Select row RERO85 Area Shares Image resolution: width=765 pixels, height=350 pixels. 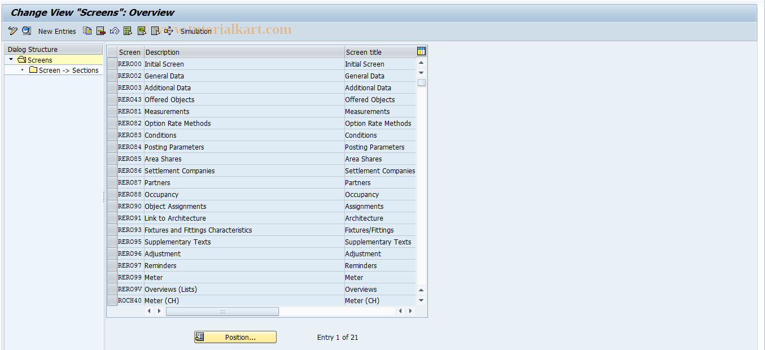tap(112, 159)
